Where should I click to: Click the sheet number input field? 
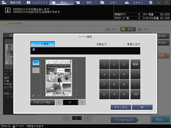(x=85, y=51)
